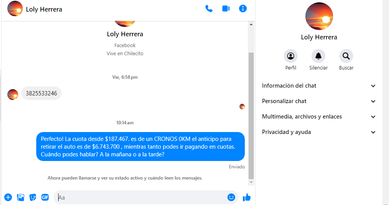Start a voice call with Loly Herrera
Viewport: 389px width, 205px height.
pyautogui.click(x=209, y=9)
